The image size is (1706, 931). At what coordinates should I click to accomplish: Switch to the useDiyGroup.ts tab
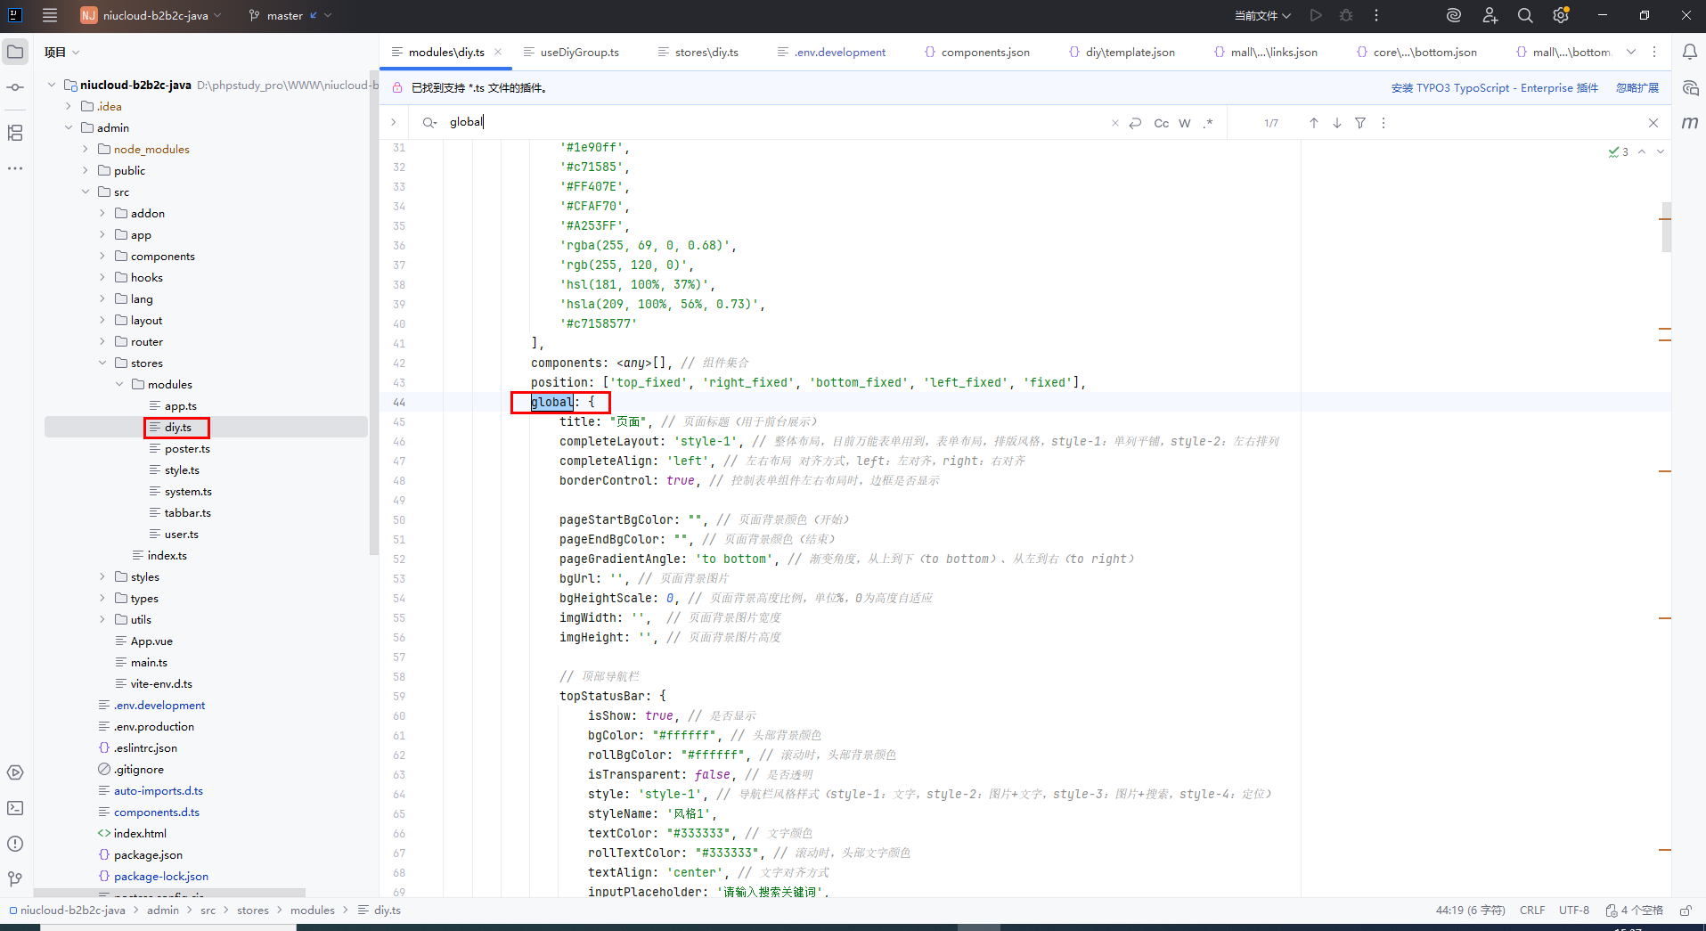pos(578,53)
